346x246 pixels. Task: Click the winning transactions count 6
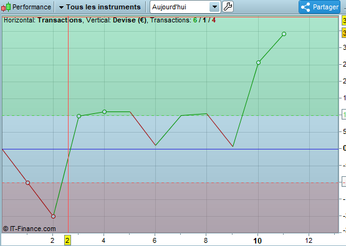coord(195,20)
